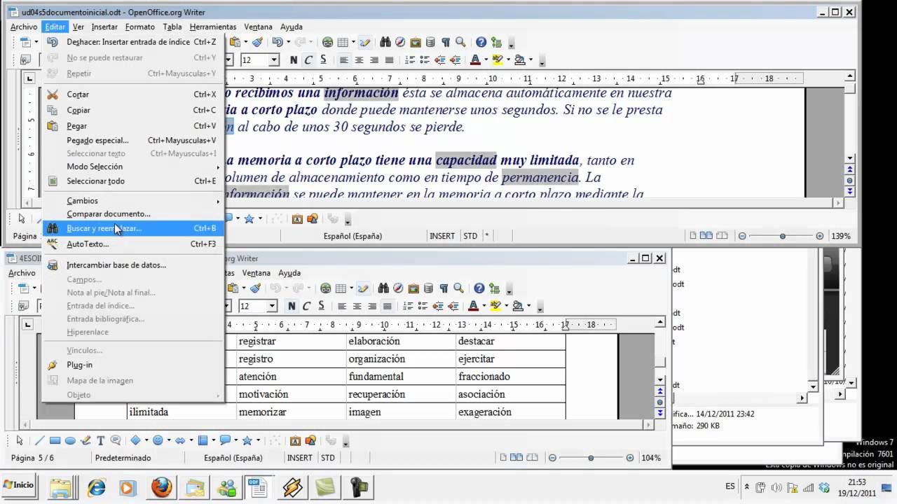The image size is (897, 504).
Task: Toggle nonprinting characters pilcrow icon in top window
Action: click(x=445, y=42)
